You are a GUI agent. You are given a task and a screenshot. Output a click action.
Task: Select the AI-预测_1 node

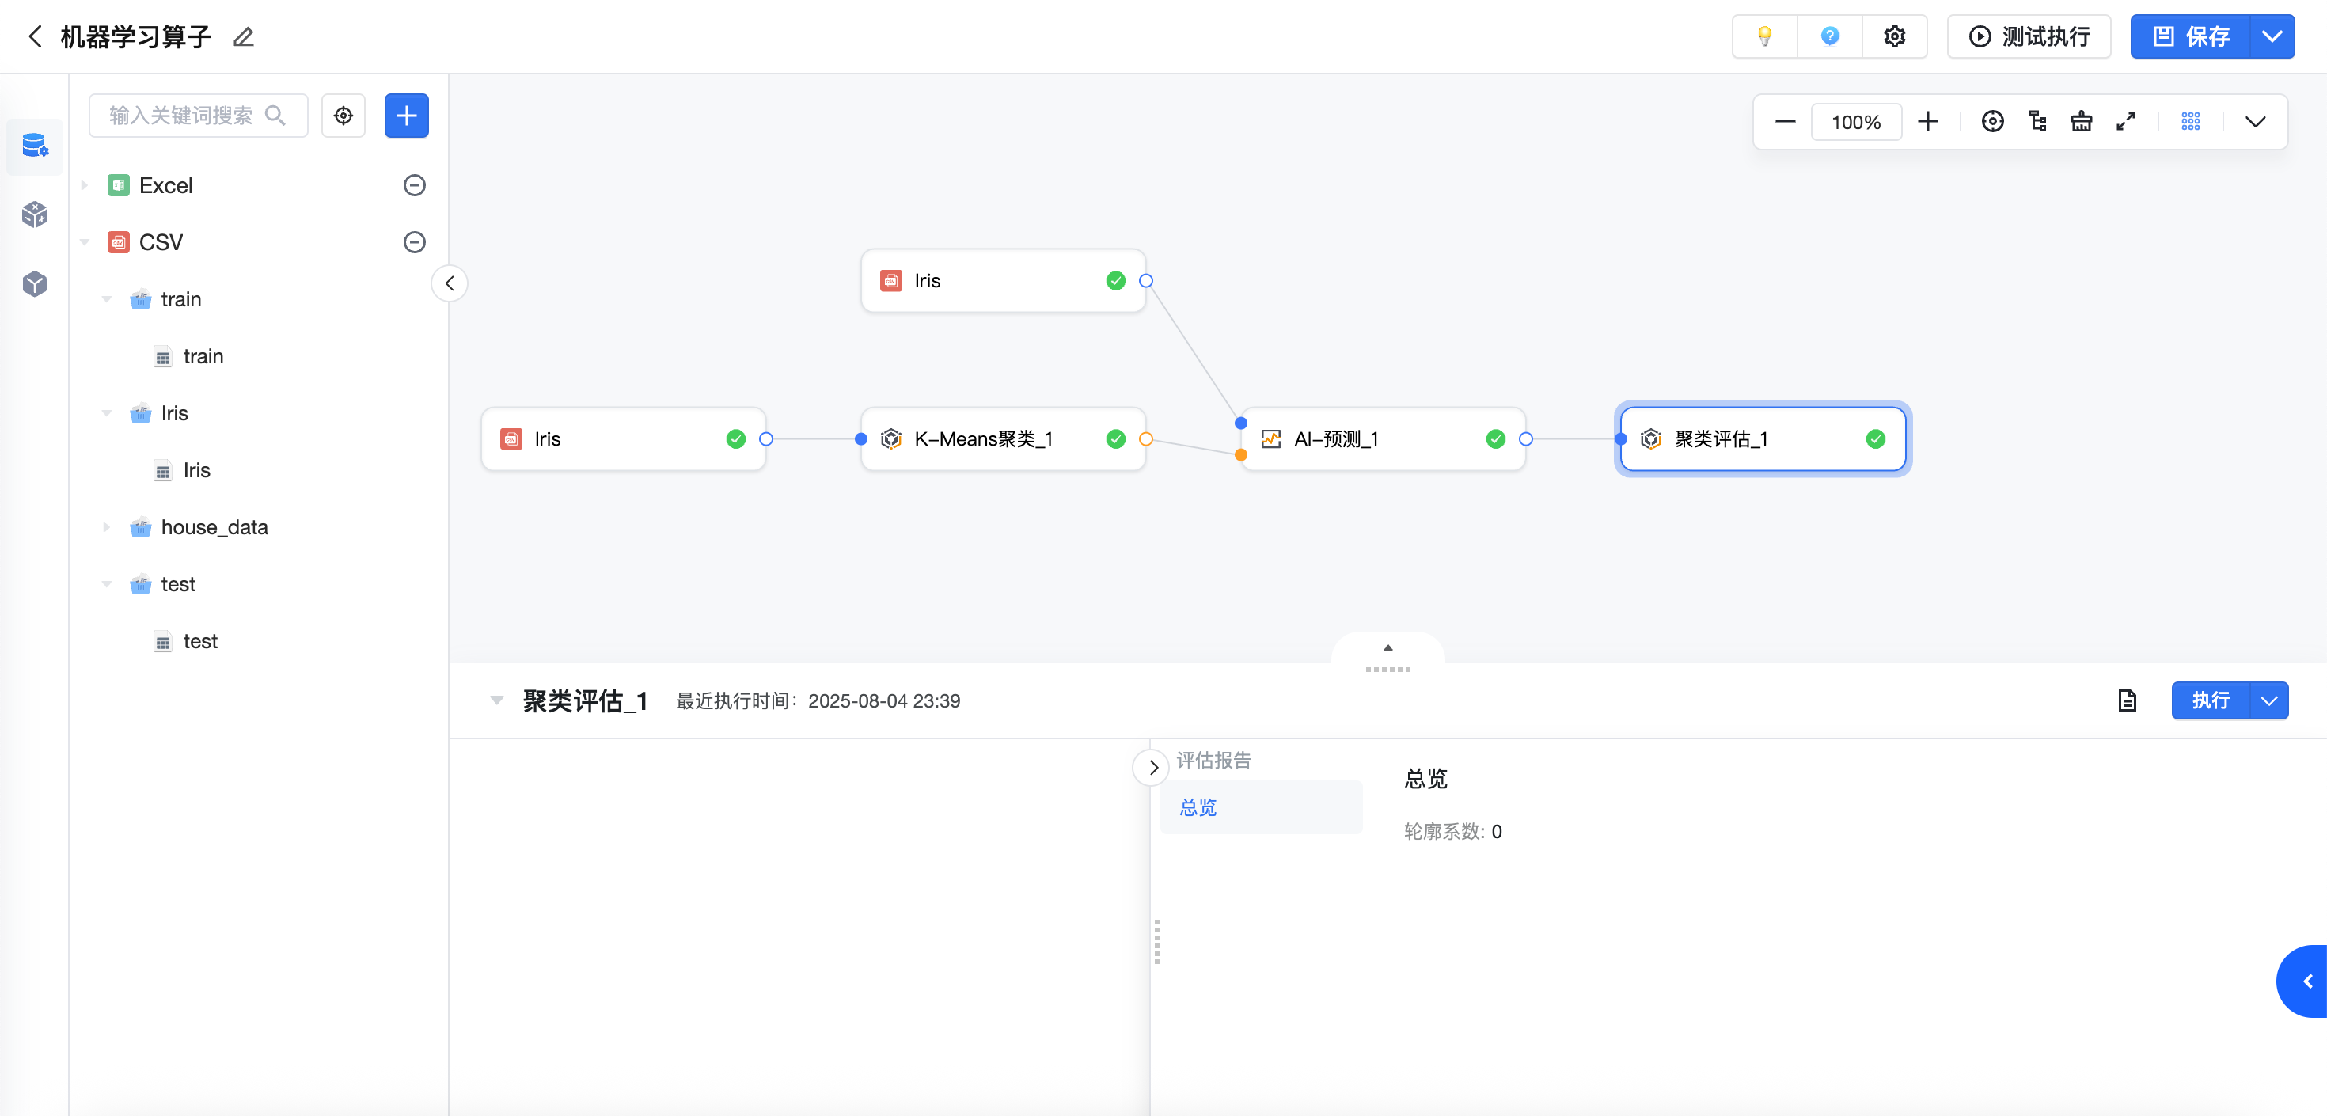(x=1382, y=439)
